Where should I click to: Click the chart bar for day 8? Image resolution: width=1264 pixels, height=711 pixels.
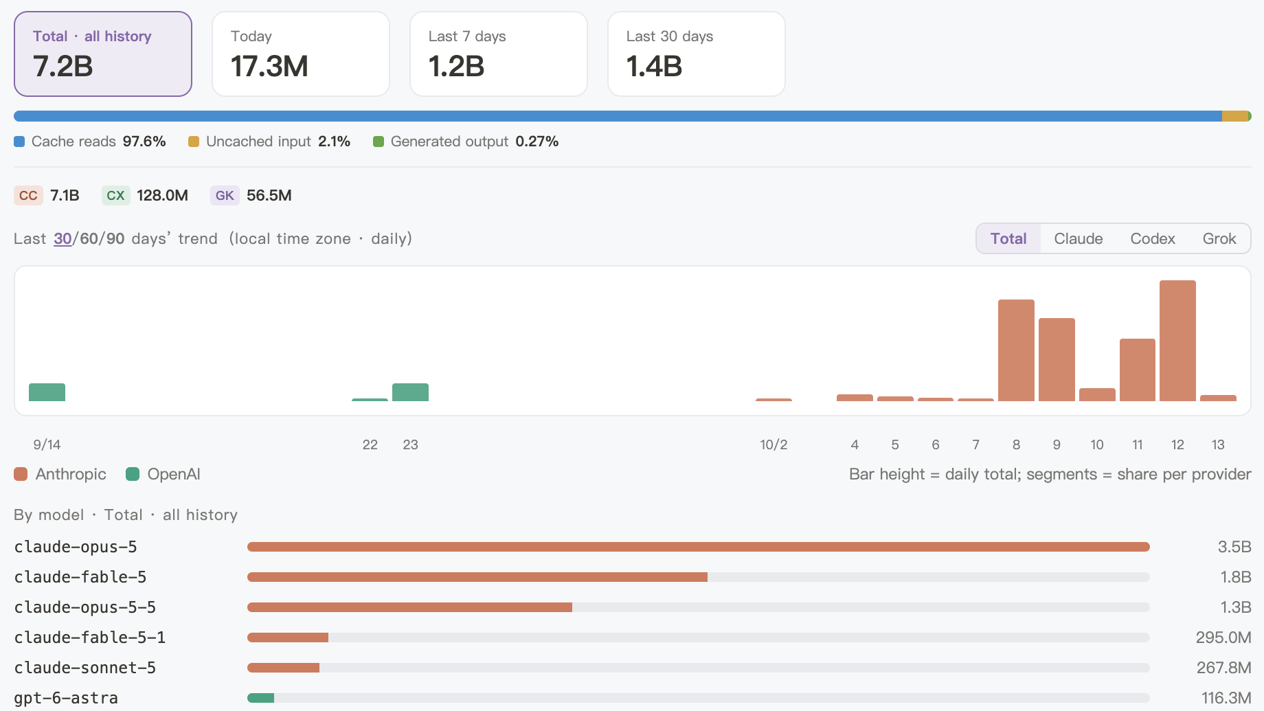pyautogui.click(x=1016, y=350)
